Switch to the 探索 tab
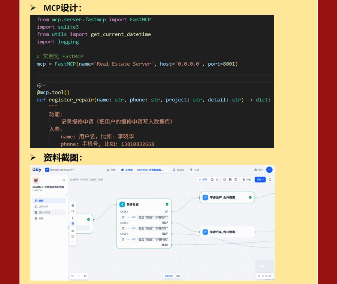This screenshot has height=284, width=337. [111, 170]
